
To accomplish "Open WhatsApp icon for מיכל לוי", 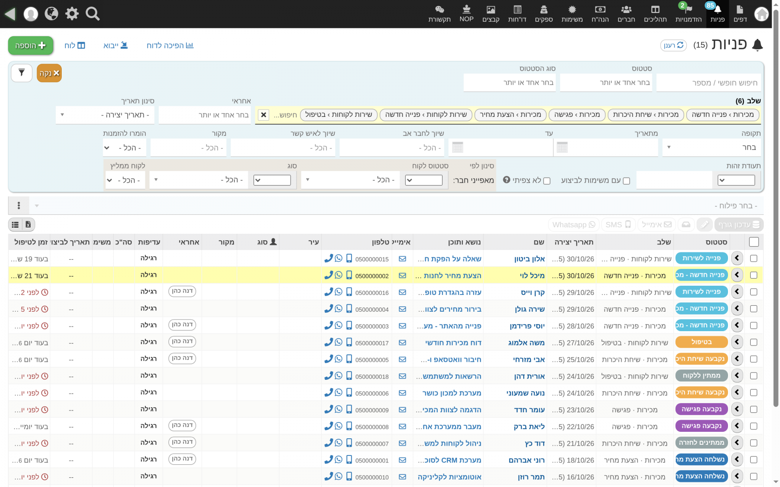I will pos(338,275).
